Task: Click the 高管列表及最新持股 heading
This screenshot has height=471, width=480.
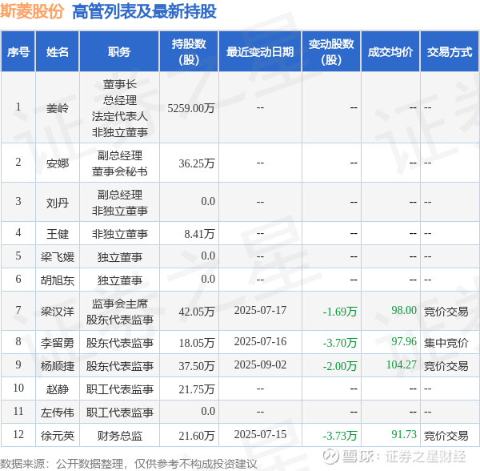Action: (x=144, y=12)
